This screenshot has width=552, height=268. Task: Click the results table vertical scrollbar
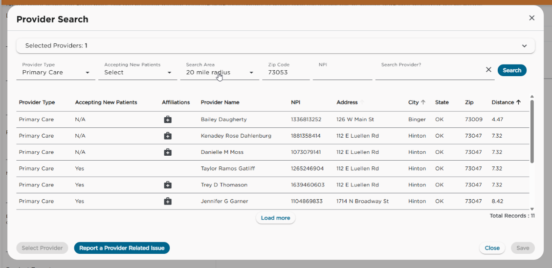tap(532, 131)
